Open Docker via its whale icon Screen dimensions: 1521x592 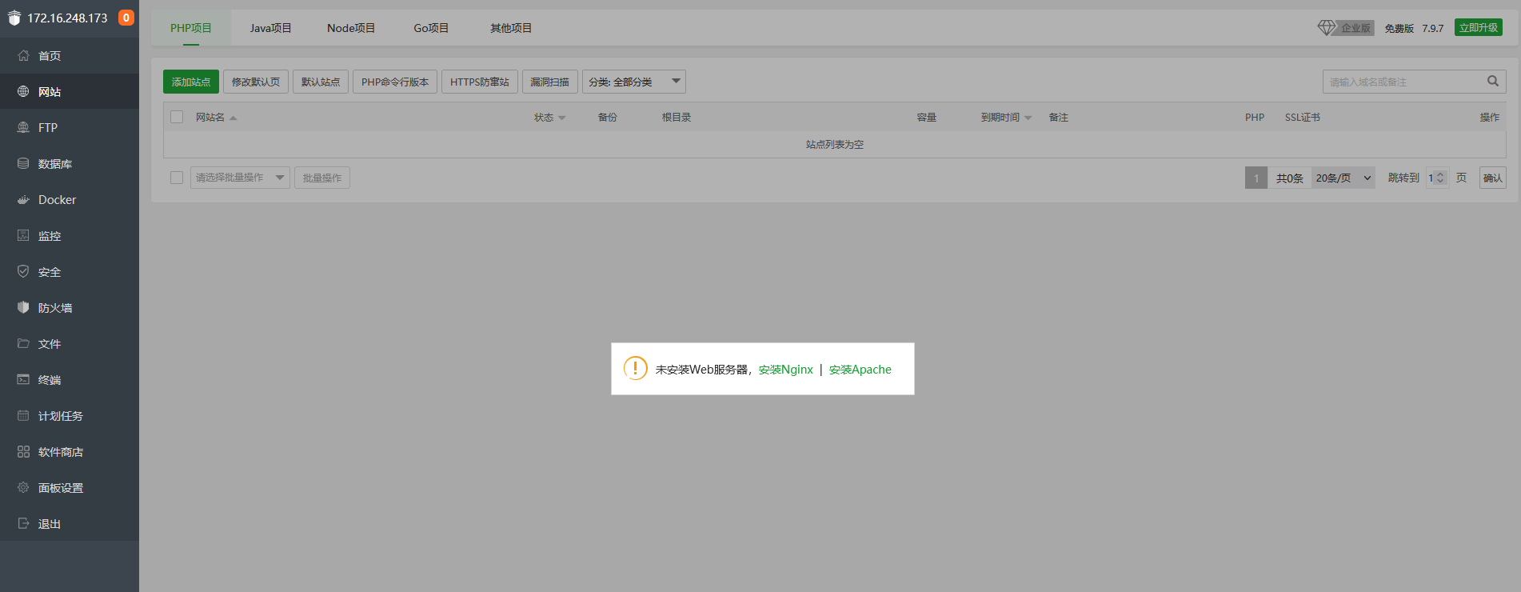[23, 200]
